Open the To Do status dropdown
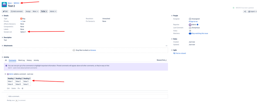The image size is (257, 110). click(44, 12)
